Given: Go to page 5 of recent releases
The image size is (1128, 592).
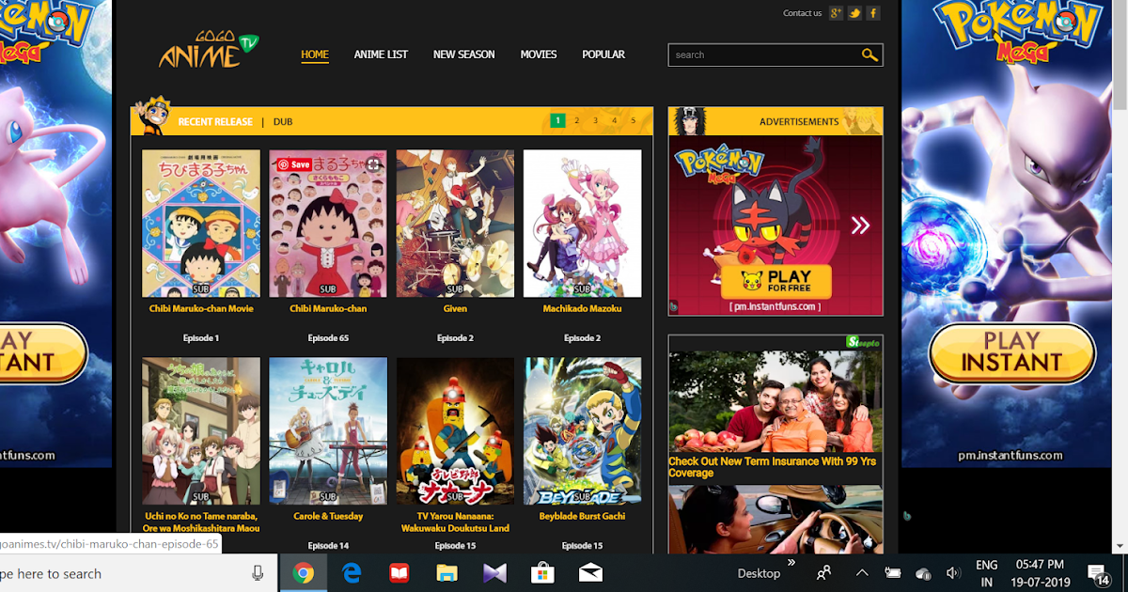Looking at the screenshot, I should (x=633, y=120).
